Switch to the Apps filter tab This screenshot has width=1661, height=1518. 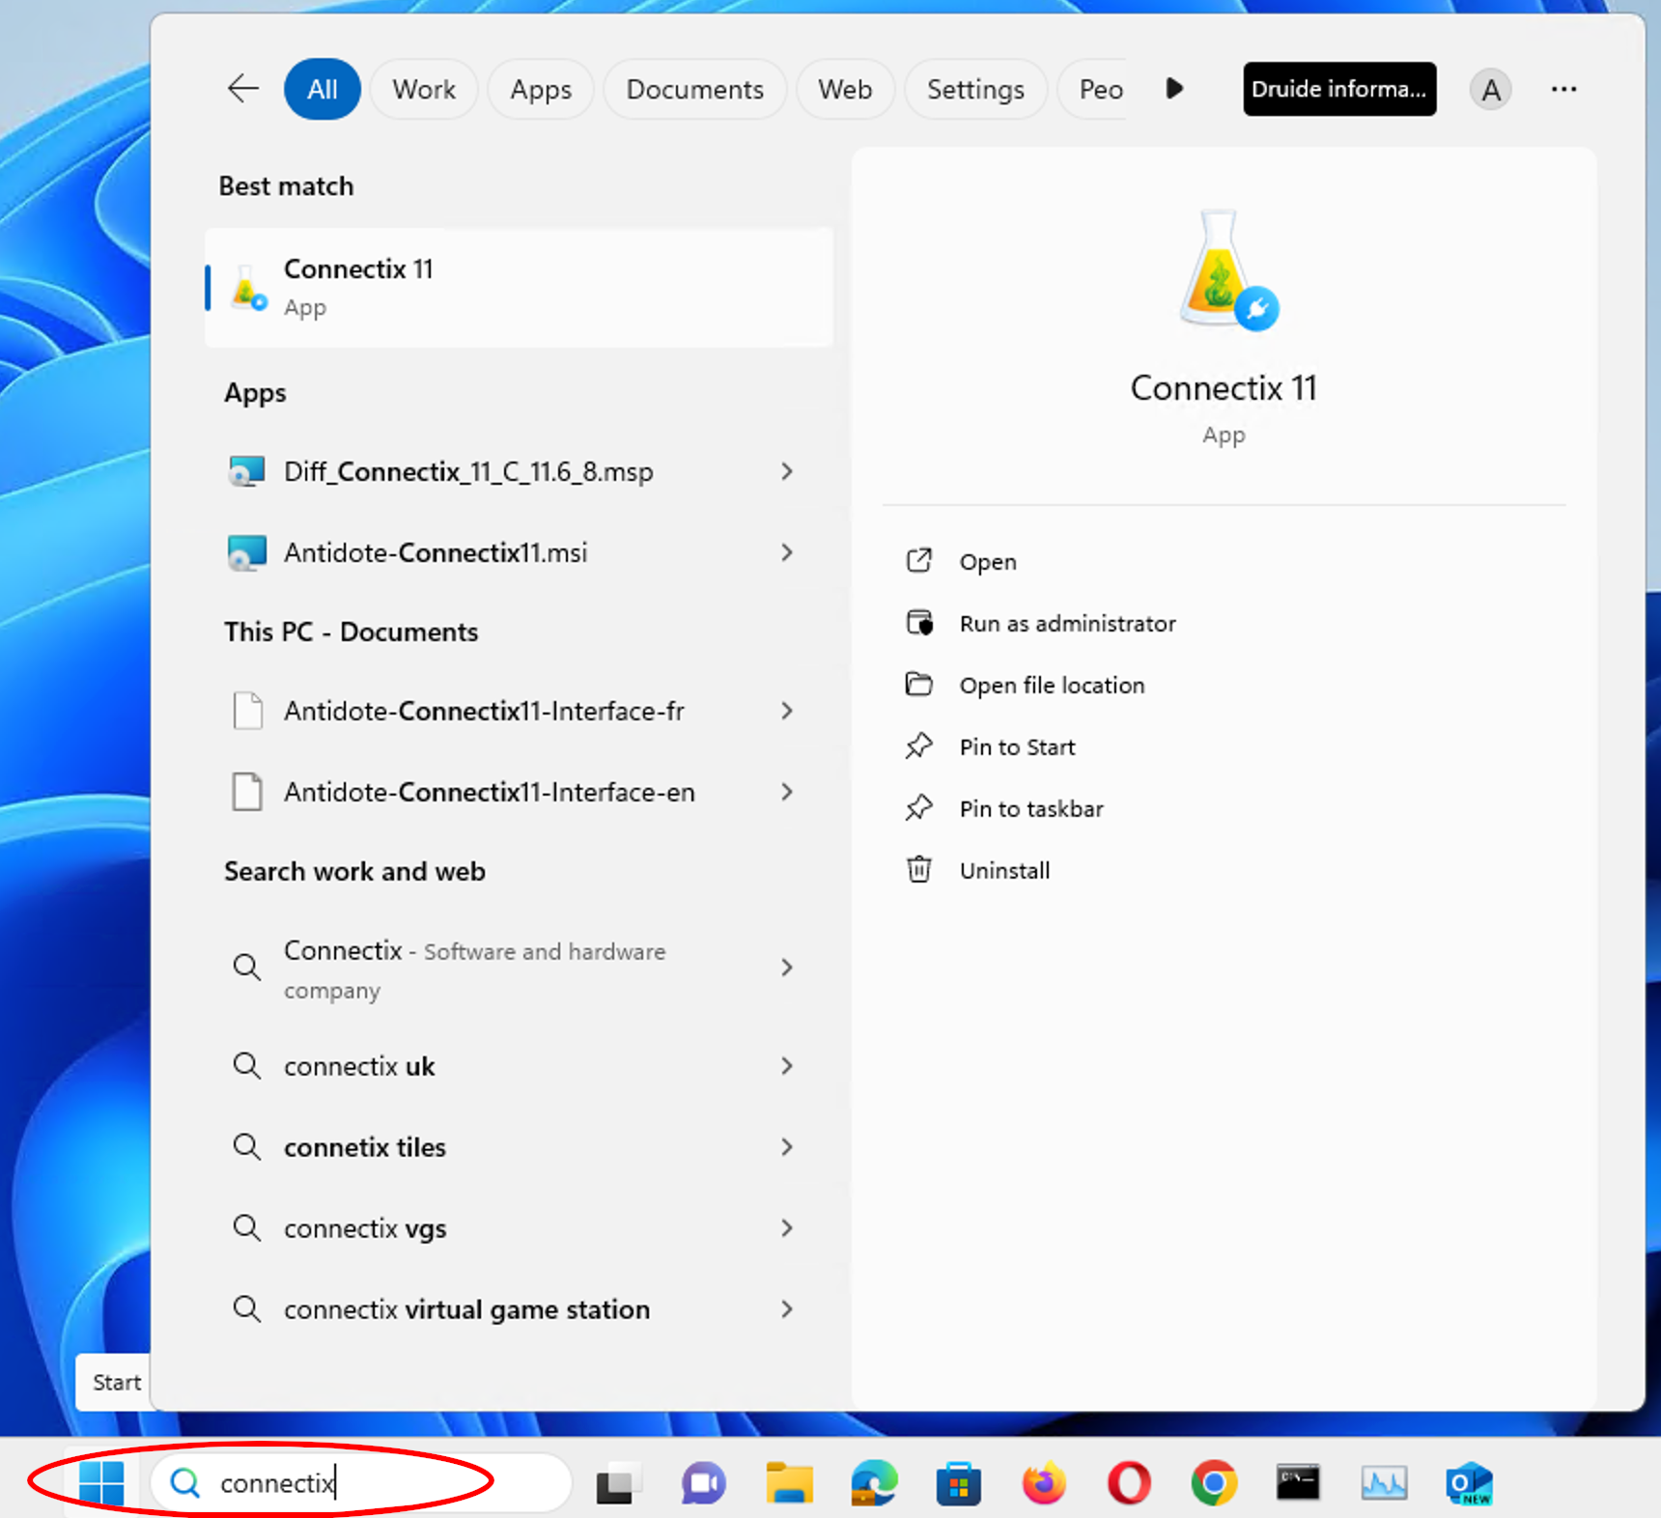tap(541, 90)
